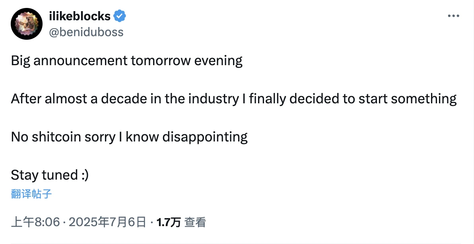Click the circular profile picture image
Image resolution: width=474 pixels, height=244 pixels.
(26, 24)
